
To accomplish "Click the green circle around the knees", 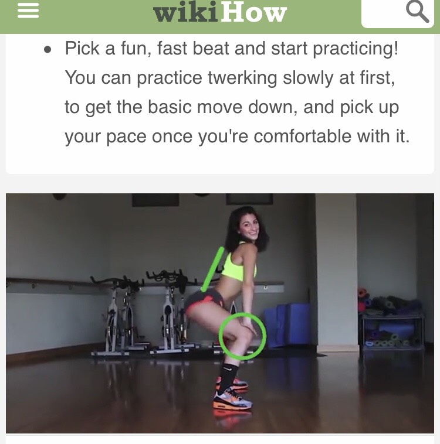I will coord(242,336).
